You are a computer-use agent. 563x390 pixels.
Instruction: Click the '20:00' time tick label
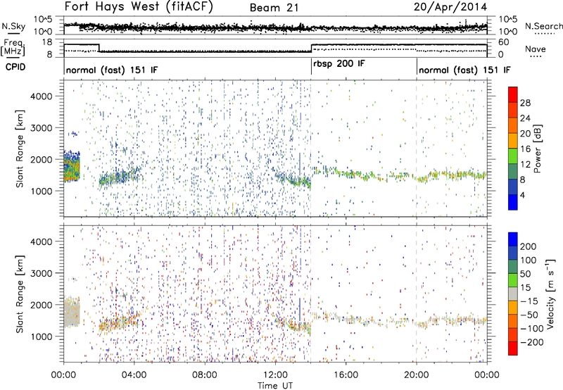tap(417, 375)
